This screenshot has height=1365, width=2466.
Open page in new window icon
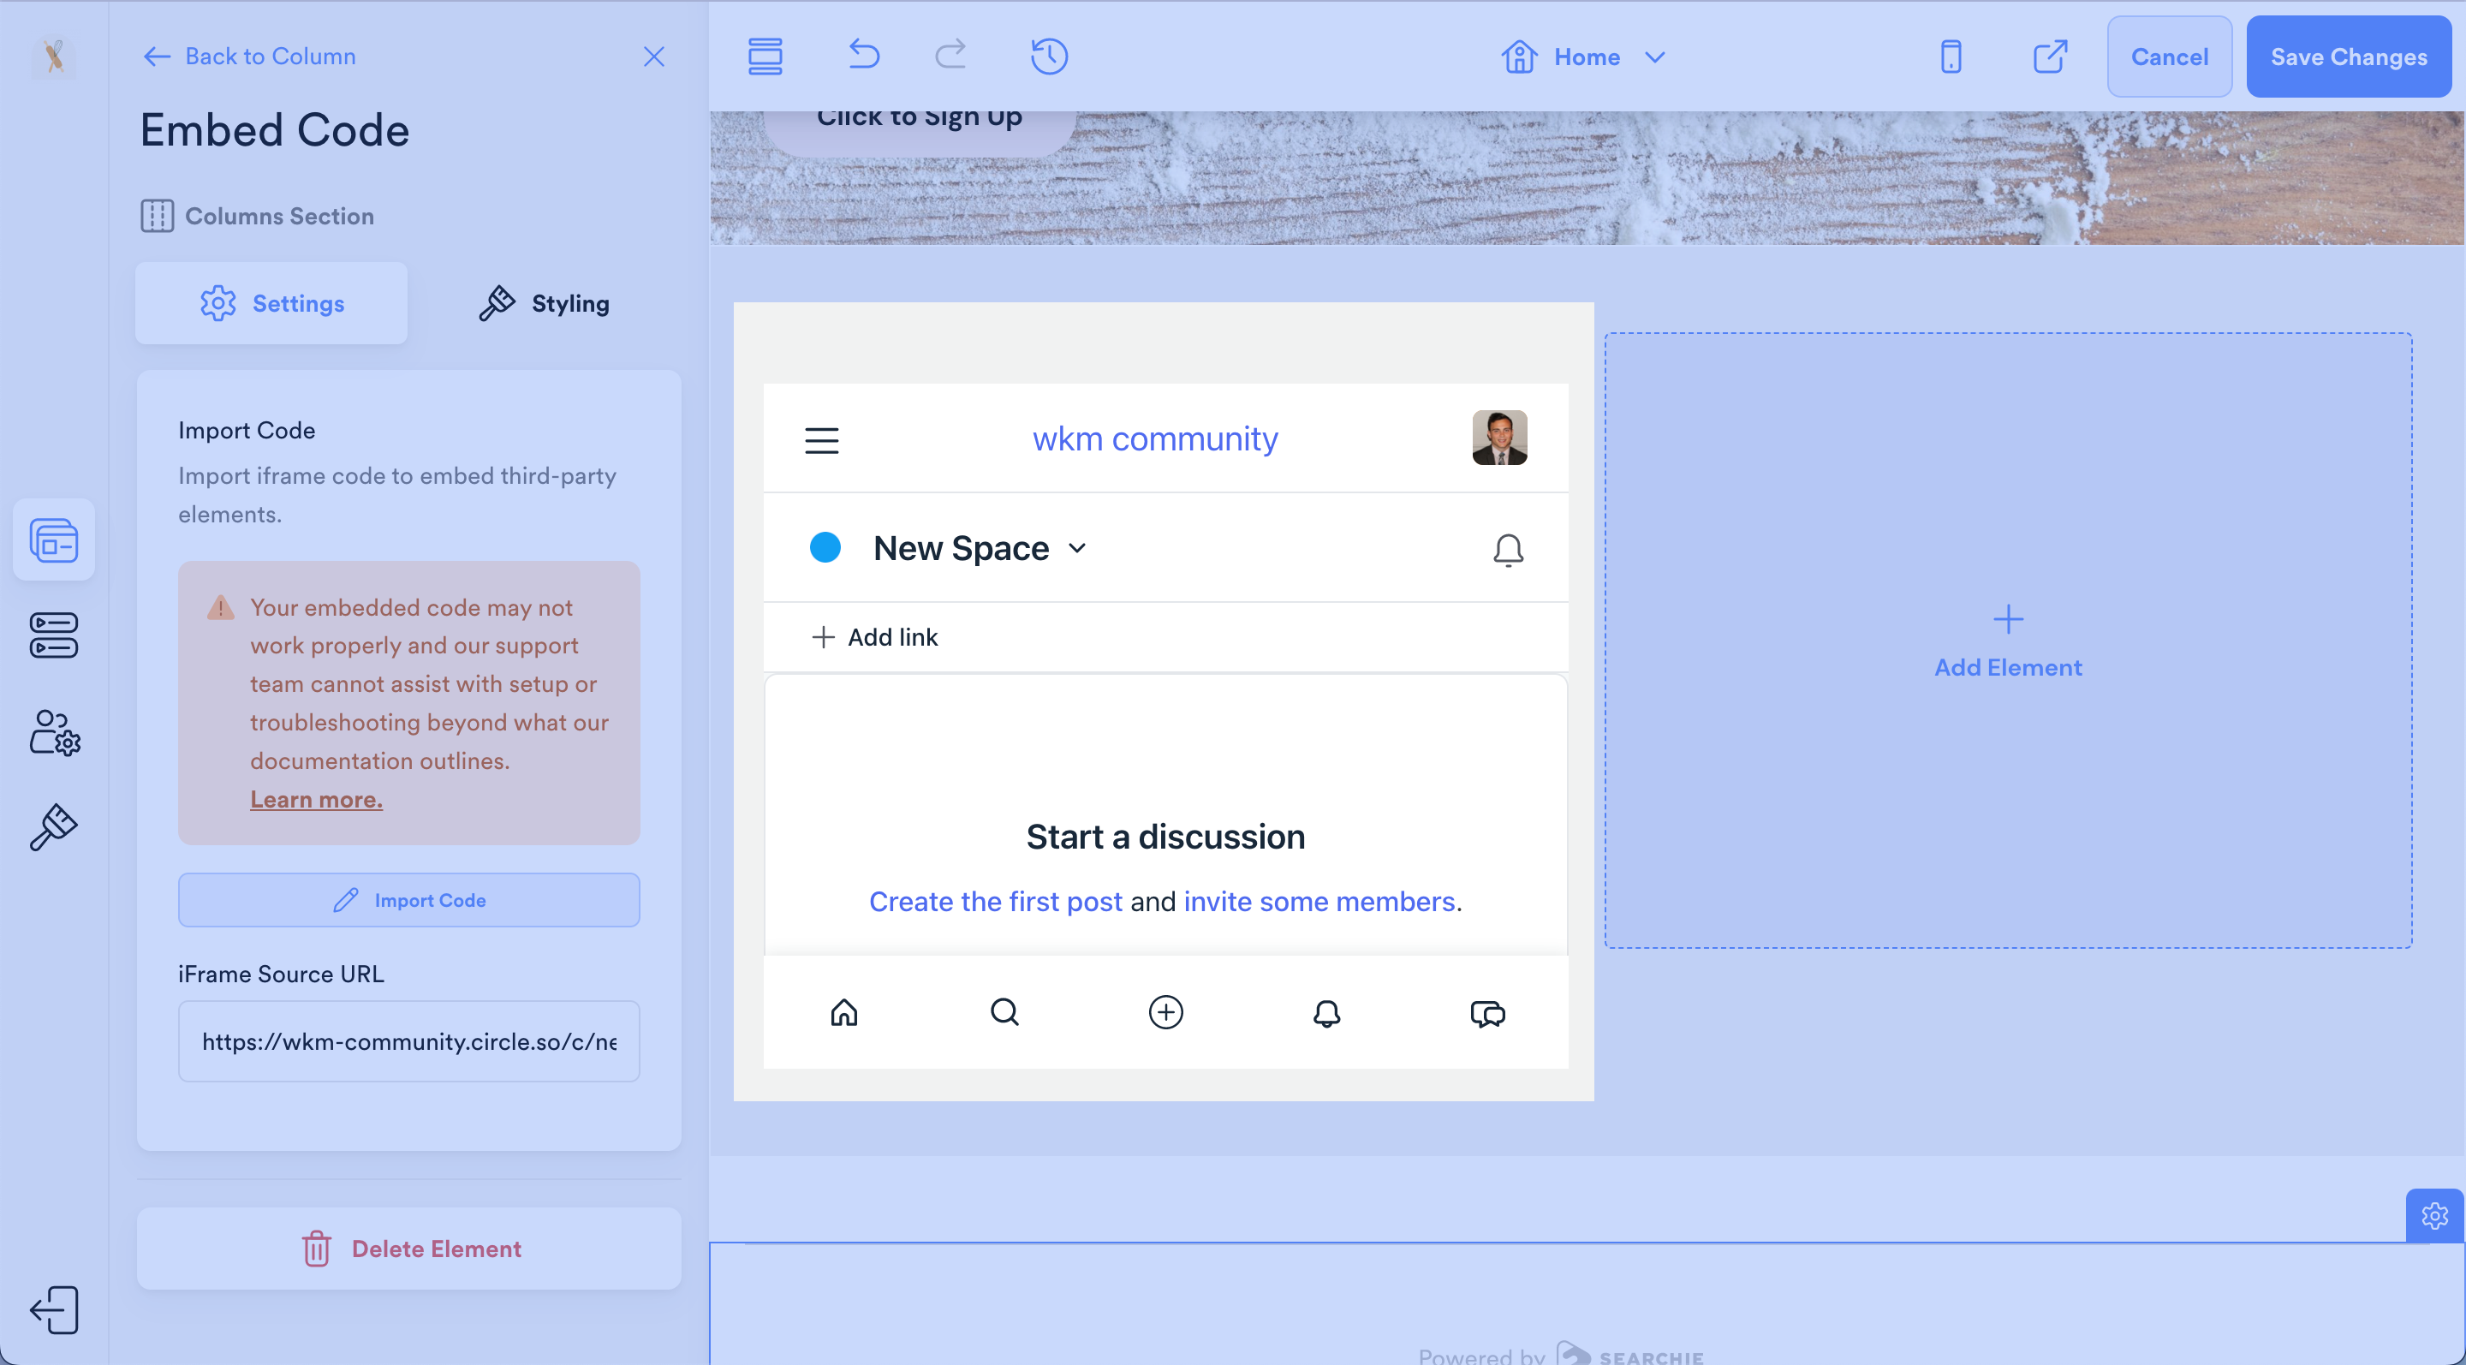click(2050, 57)
